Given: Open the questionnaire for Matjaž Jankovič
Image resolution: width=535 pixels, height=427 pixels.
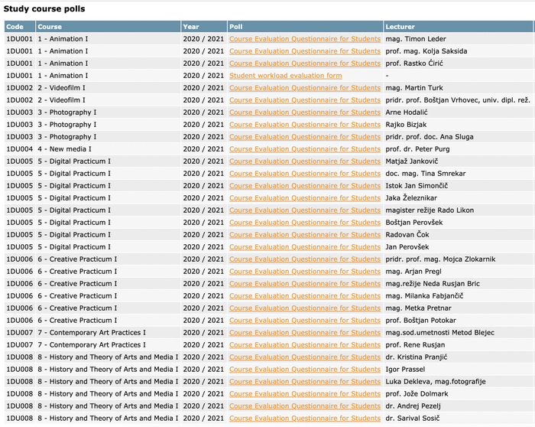Looking at the screenshot, I should tap(305, 161).
